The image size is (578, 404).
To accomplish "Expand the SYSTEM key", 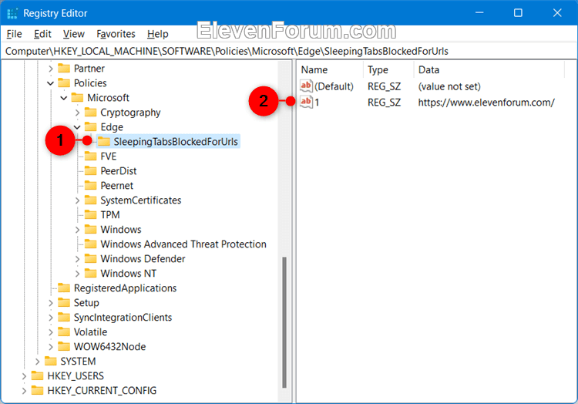I will click(x=37, y=362).
